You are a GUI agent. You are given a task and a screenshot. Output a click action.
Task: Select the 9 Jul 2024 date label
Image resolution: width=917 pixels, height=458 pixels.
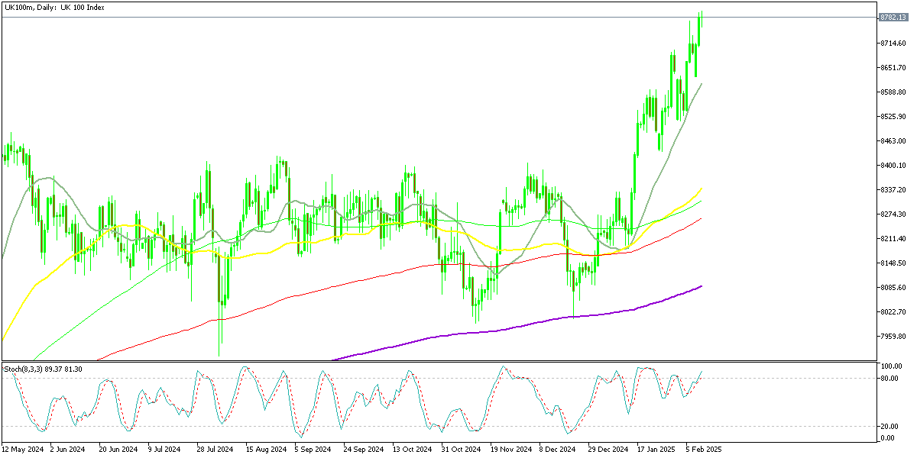(x=164, y=450)
